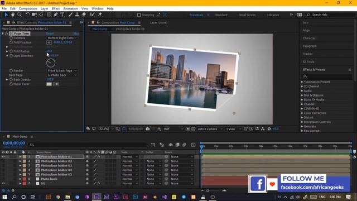Toggle Back Opacity stopwatch
Screen dimensions: 357x201
[11, 79]
